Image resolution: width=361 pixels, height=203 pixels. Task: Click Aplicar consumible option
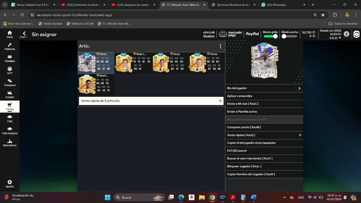coord(264,96)
